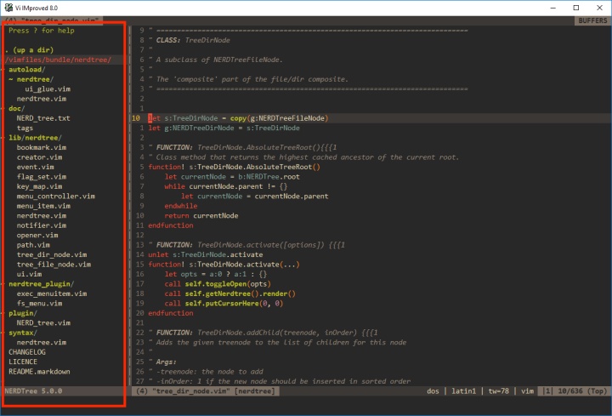Open exec_menuitem.vim in the tree
Viewport: 612px width, 416px height.
[x=52, y=293]
